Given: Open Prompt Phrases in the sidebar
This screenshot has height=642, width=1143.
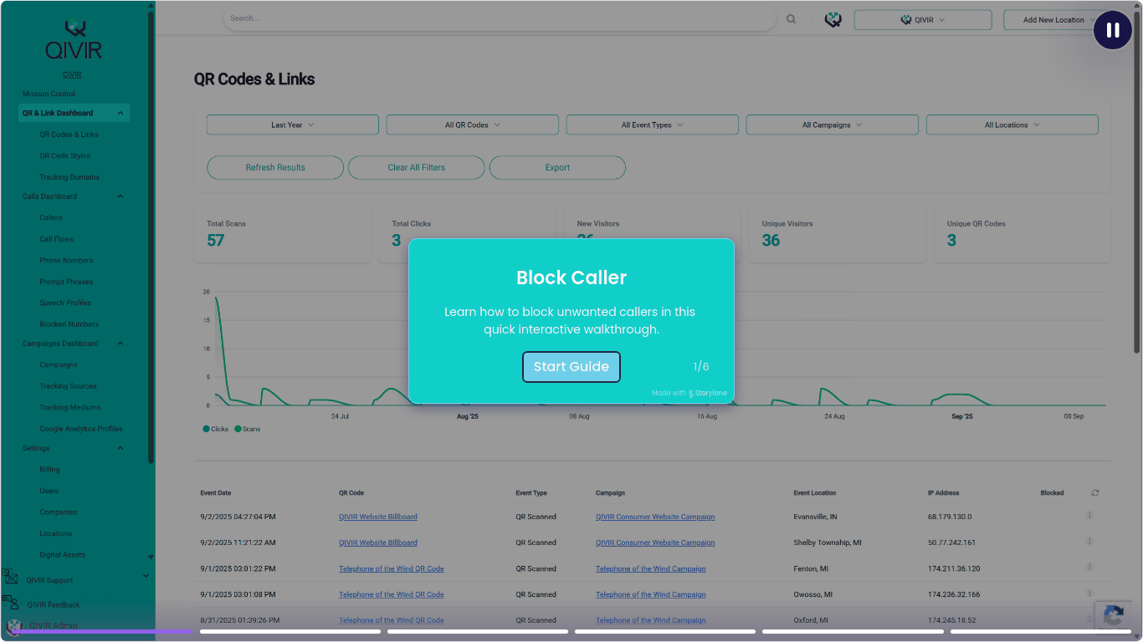Looking at the screenshot, I should coord(66,282).
